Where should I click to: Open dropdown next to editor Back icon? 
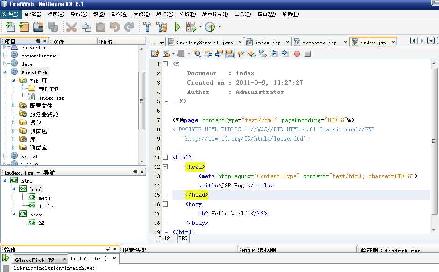pos(173,53)
